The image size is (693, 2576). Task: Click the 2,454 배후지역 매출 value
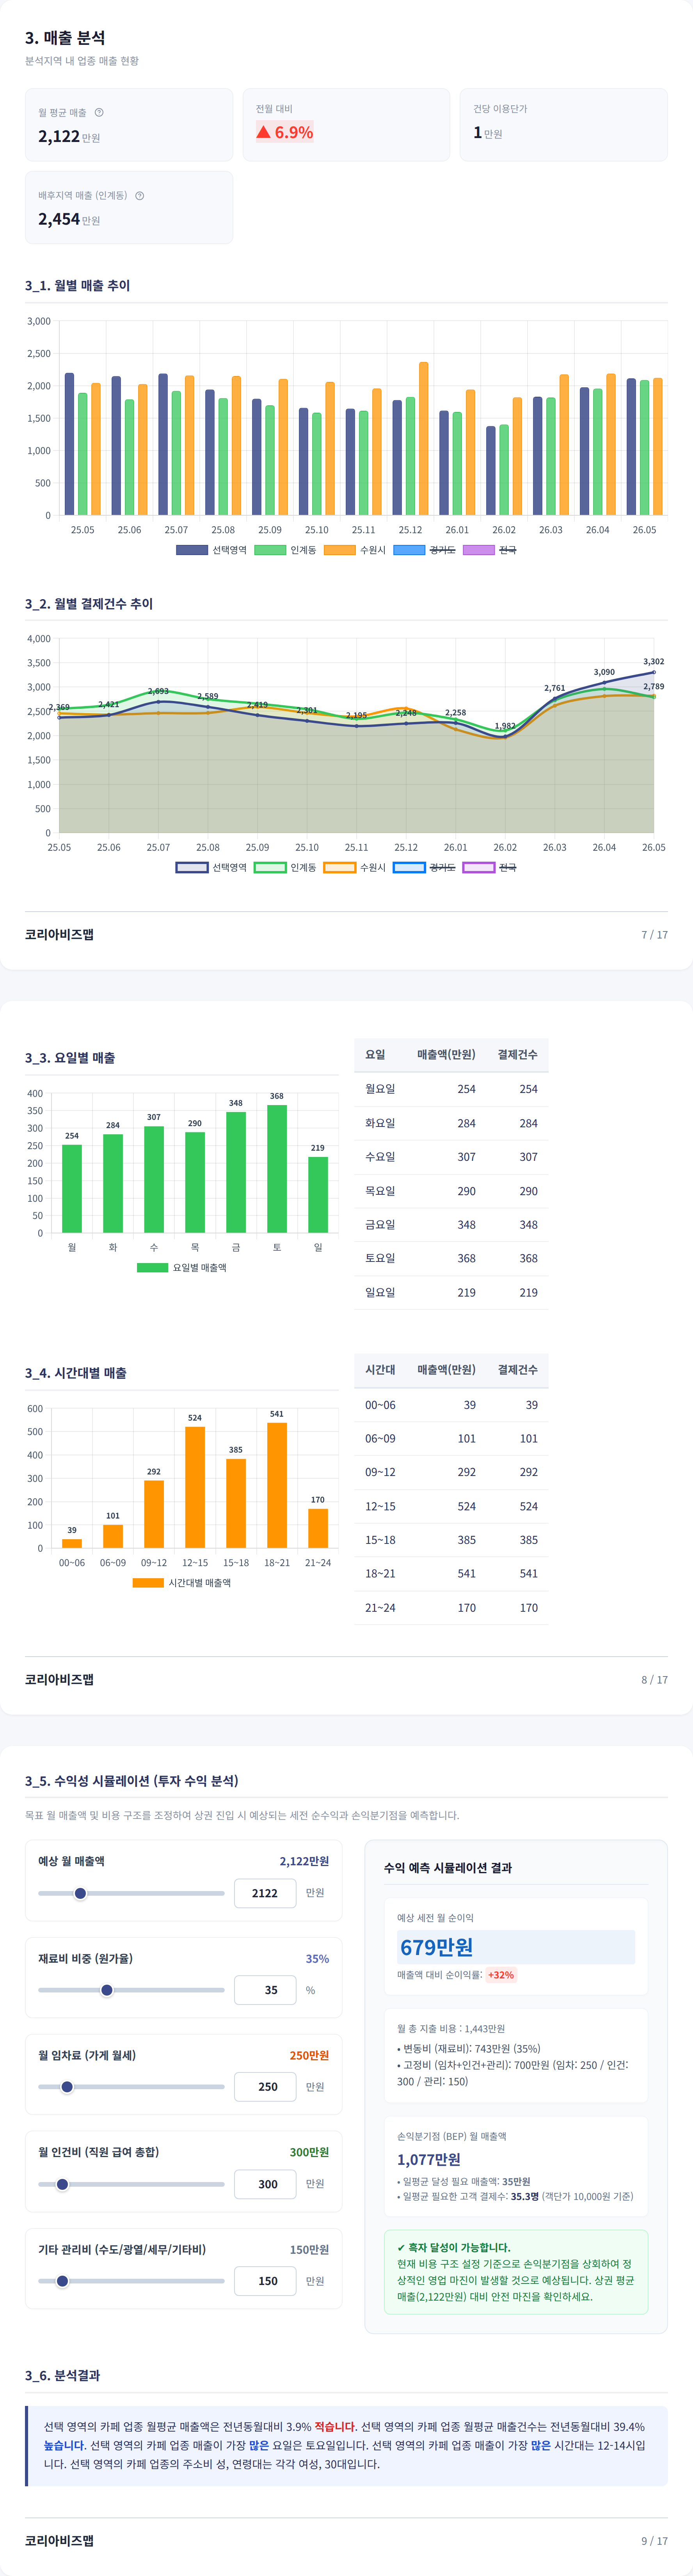coord(59,219)
